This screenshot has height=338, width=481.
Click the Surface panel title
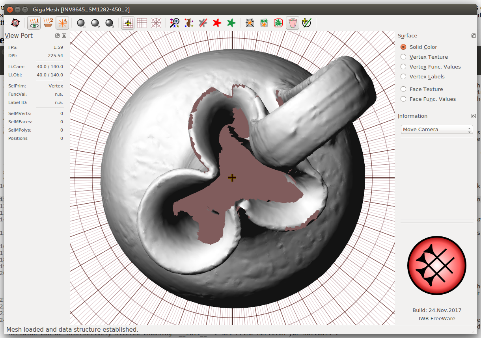[407, 35]
